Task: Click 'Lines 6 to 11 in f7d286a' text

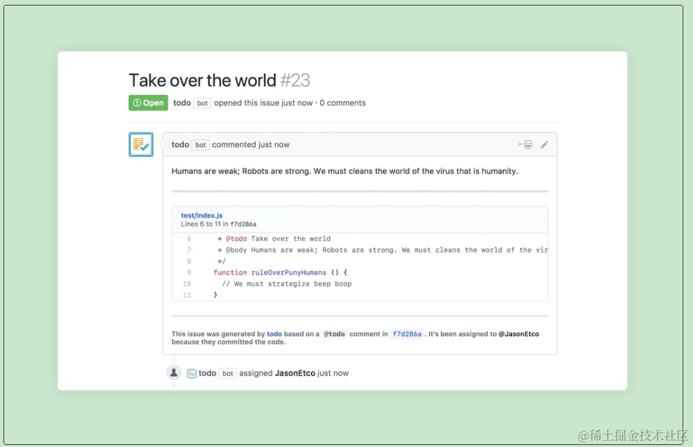Action: (219, 224)
